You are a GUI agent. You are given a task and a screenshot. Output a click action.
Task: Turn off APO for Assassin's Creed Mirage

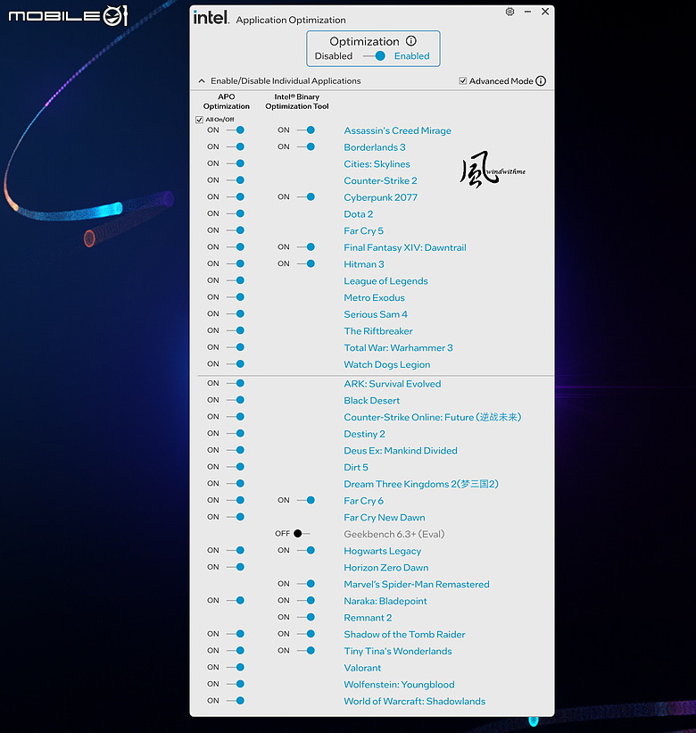(x=236, y=130)
